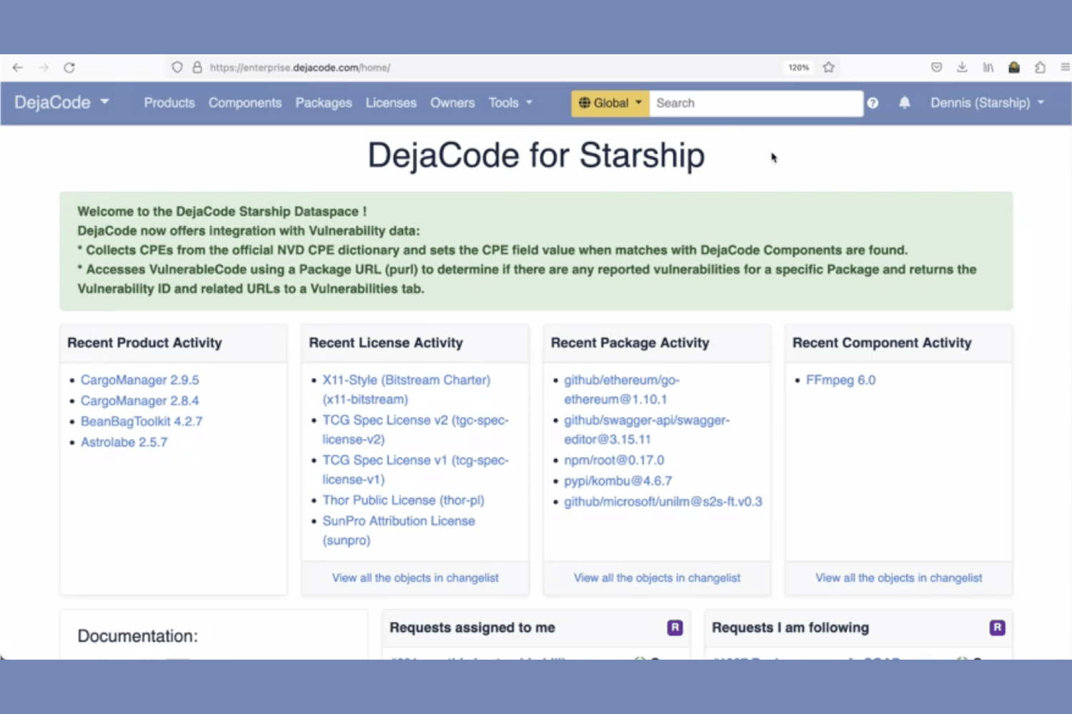The height and width of the screenshot is (714, 1072).
Task: Click the shield tracking protection icon
Action: click(177, 67)
